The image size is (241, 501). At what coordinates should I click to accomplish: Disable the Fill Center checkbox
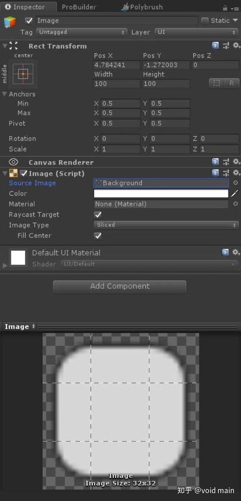pos(98,236)
